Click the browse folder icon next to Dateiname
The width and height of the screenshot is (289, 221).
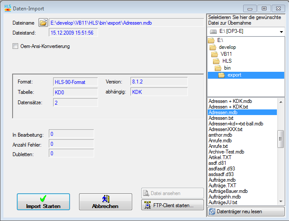(x=43, y=22)
